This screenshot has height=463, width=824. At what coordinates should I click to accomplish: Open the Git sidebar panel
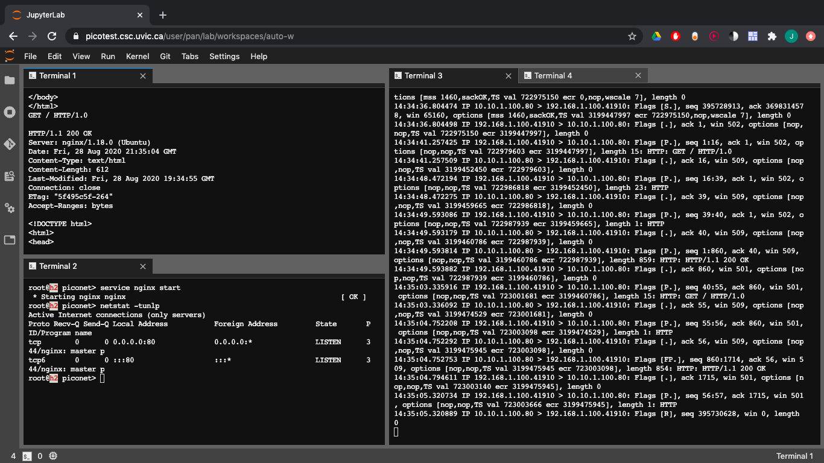[10, 144]
